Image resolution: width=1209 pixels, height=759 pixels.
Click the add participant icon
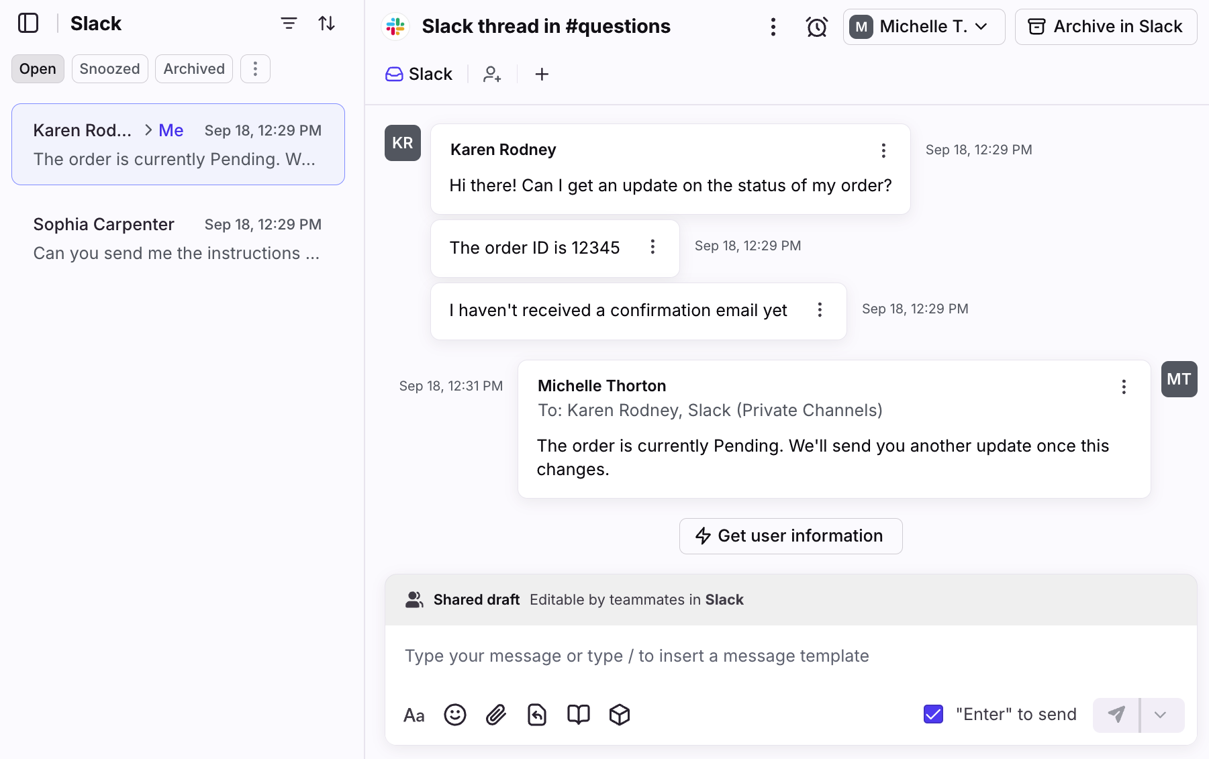(x=492, y=74)
